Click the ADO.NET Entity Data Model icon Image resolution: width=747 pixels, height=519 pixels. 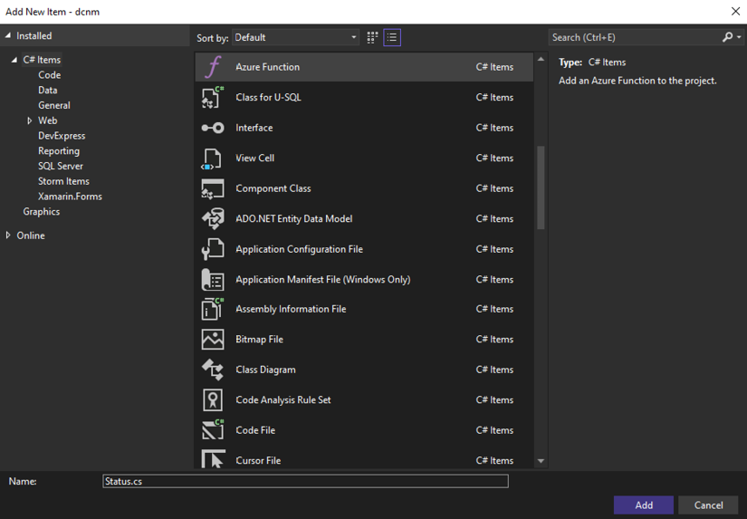coord(213,219)
